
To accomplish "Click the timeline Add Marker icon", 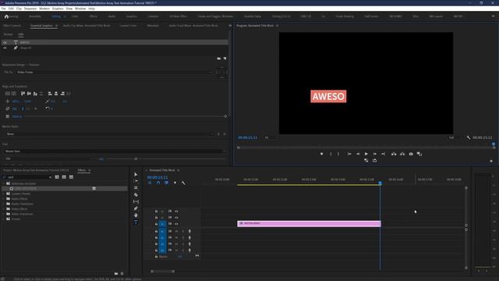I will coord(175,183).
